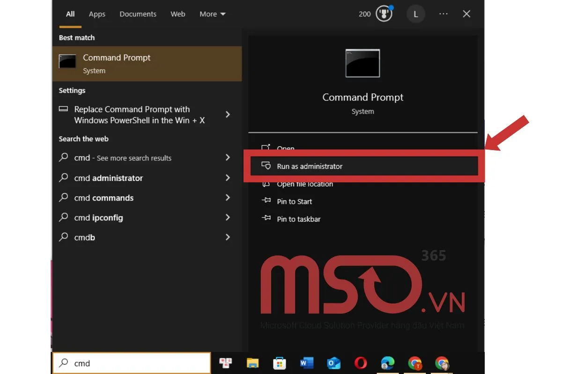The height and width of the screenshot is (374, 562).
Task: Open File Explorer from the taskbar
Action: (x=253, y=363)
